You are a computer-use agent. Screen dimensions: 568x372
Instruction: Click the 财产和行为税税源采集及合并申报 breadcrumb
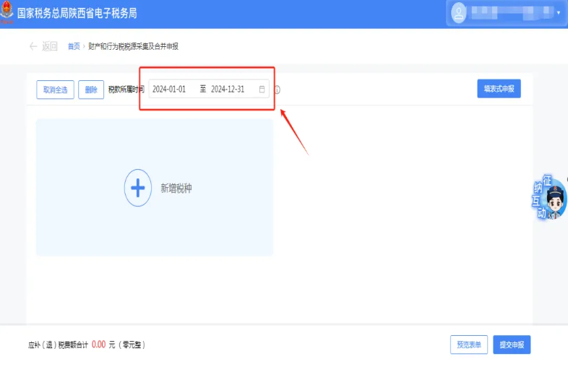coord(133,46)
